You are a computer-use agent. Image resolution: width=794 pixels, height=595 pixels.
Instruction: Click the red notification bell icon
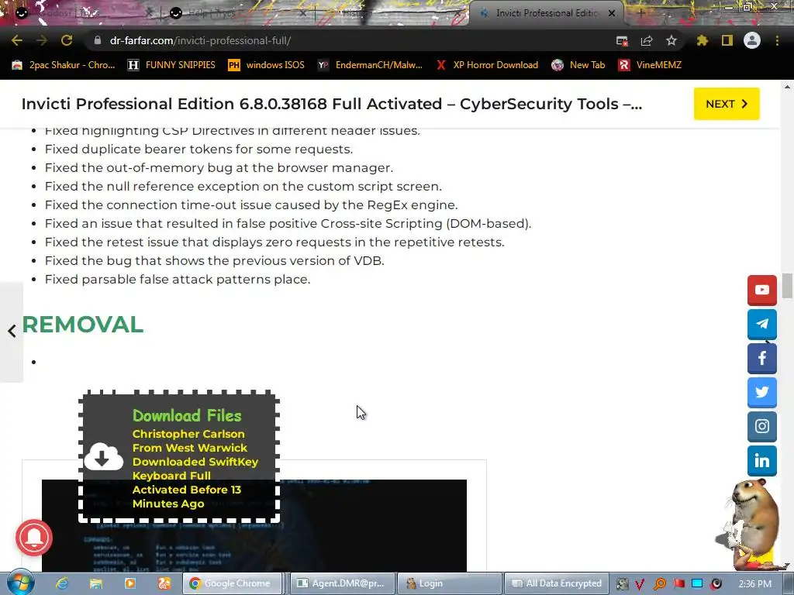(x=34, y=538)
